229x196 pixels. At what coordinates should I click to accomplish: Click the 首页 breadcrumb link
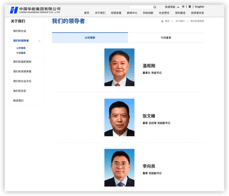[167, 21]
